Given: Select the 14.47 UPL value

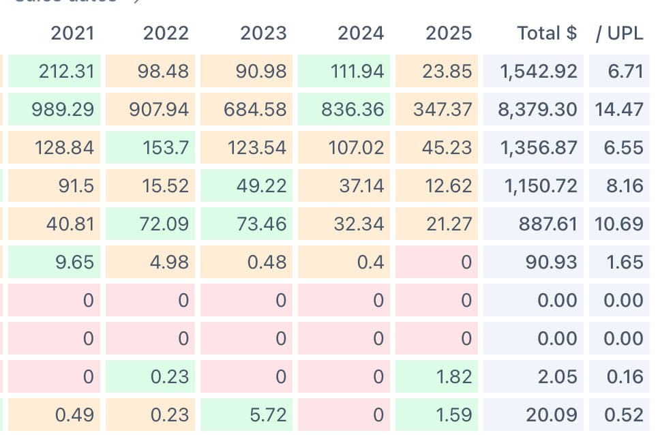Looking at the screenshot, I should 619,109.
